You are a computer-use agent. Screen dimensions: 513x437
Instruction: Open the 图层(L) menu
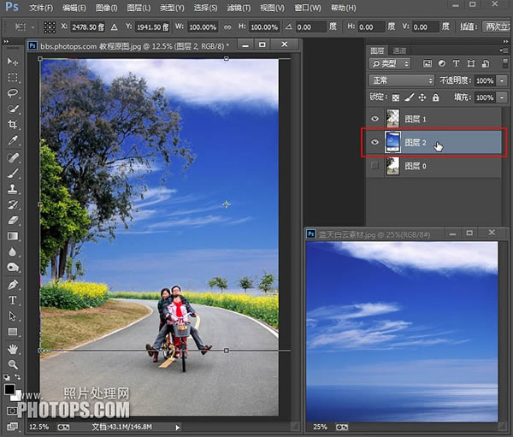click(139, 8)
